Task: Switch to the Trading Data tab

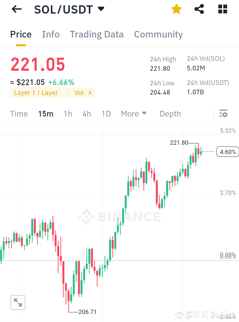Action: tap(97, 34)
